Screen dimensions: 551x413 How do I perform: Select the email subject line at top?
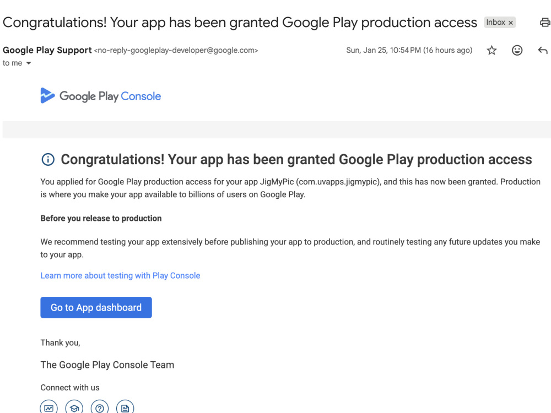click(240, 23)
